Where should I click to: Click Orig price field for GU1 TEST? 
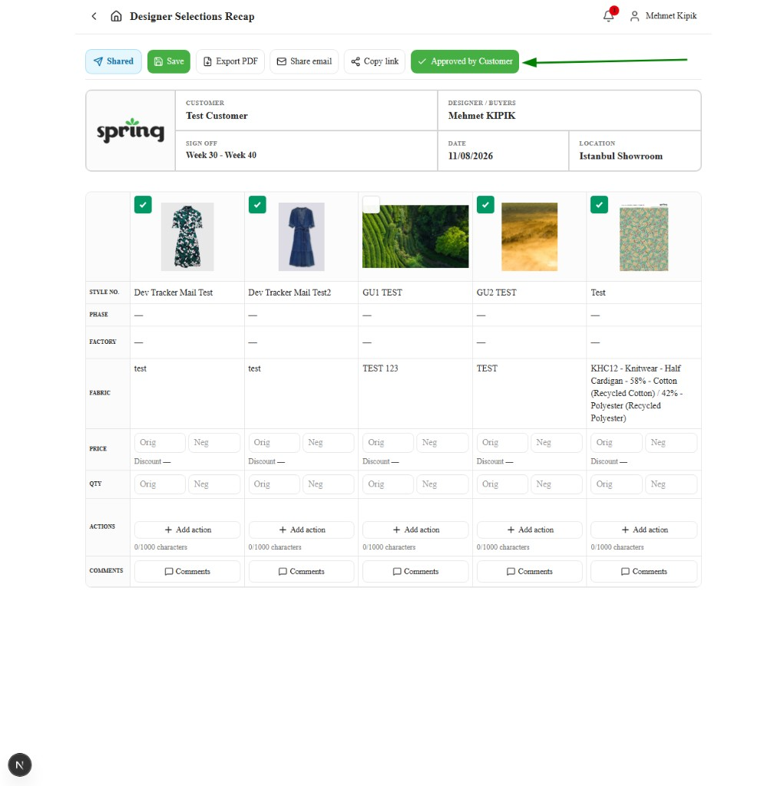tap(388, 443)
